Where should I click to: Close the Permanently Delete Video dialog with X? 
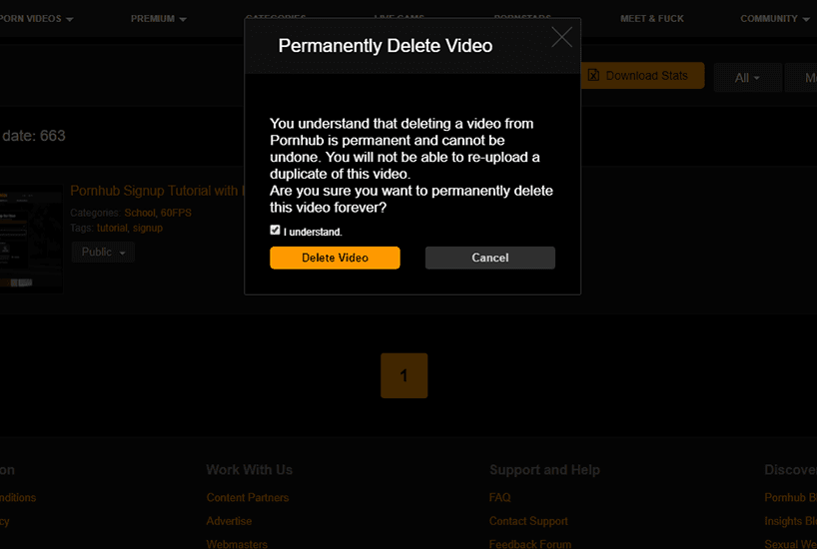click(x=561, y=37)
